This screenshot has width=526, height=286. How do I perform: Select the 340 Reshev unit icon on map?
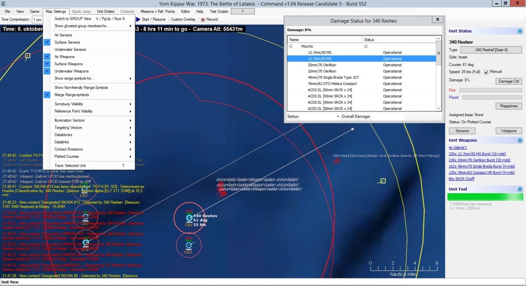pos(189,218)
